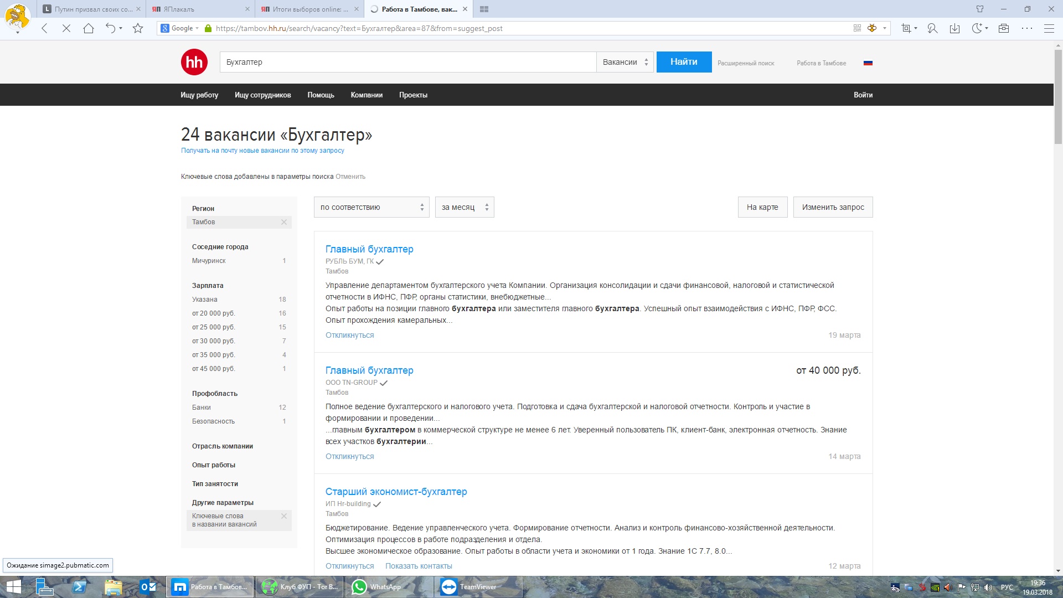Open TeamViewer from the taskbar

pos(479,587)
